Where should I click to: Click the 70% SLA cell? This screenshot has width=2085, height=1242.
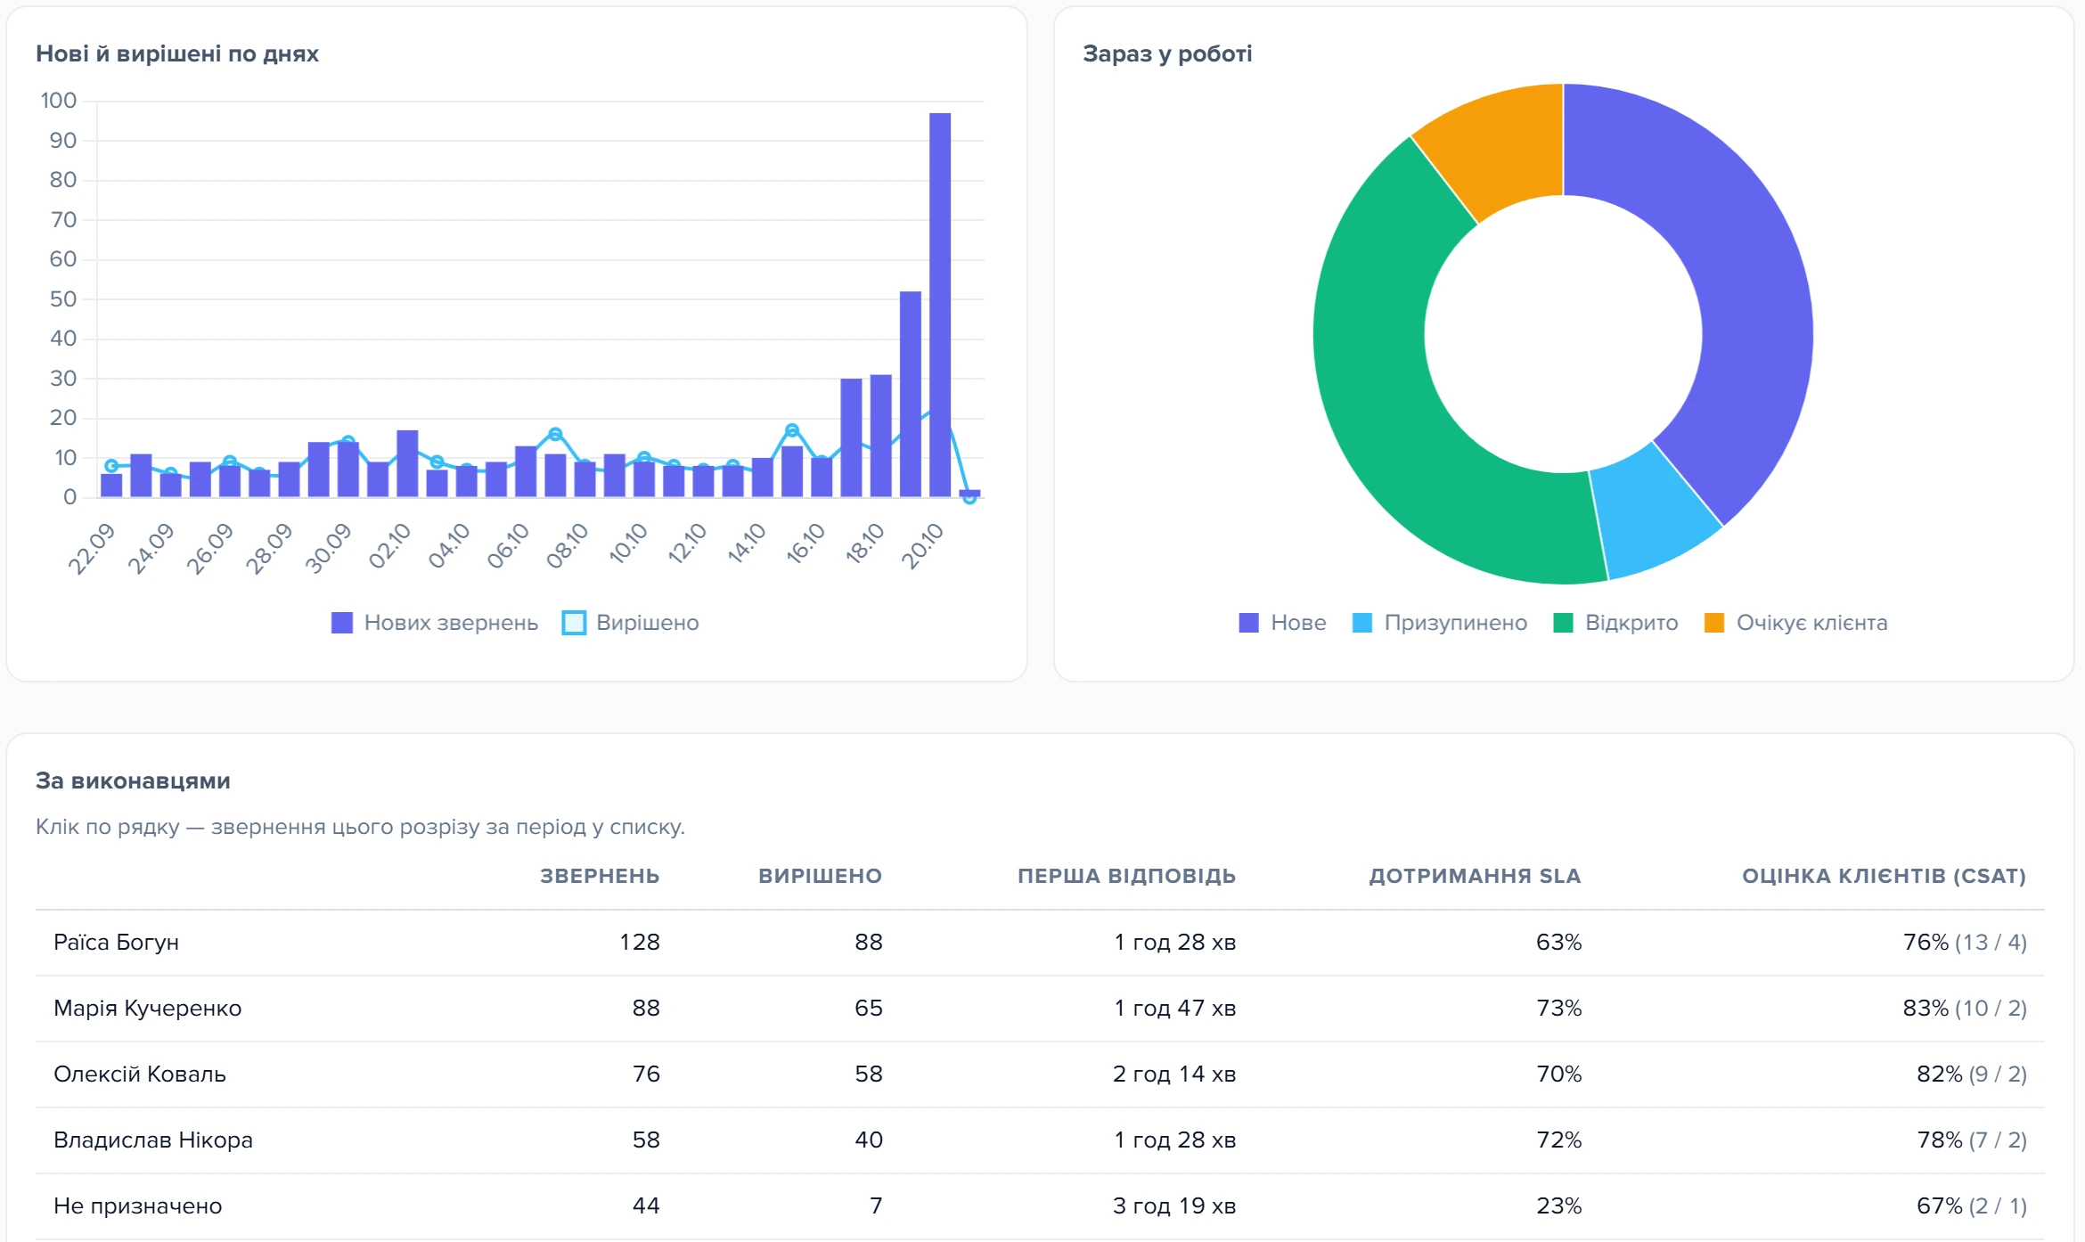(x=1558, y=1074)
